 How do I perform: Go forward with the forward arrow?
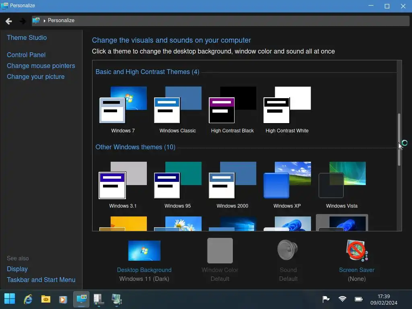tap(23, 21)
